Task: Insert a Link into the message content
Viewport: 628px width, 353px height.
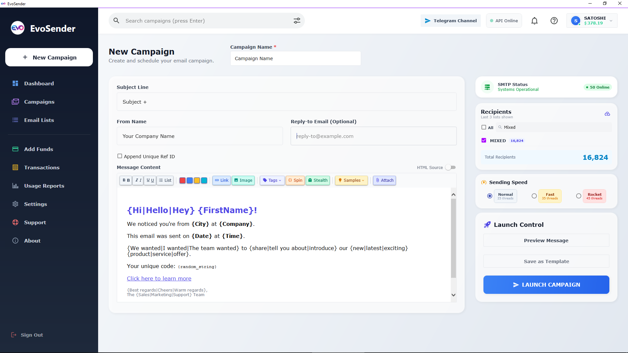Action: (x=221, y=180)
